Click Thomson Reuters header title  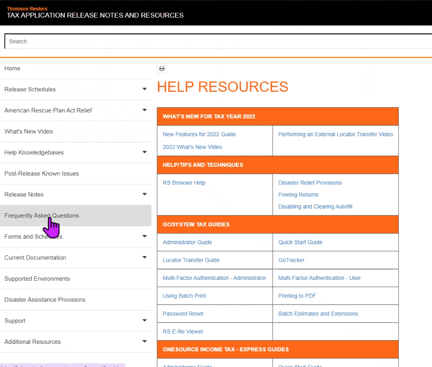(x=27, y=8)
